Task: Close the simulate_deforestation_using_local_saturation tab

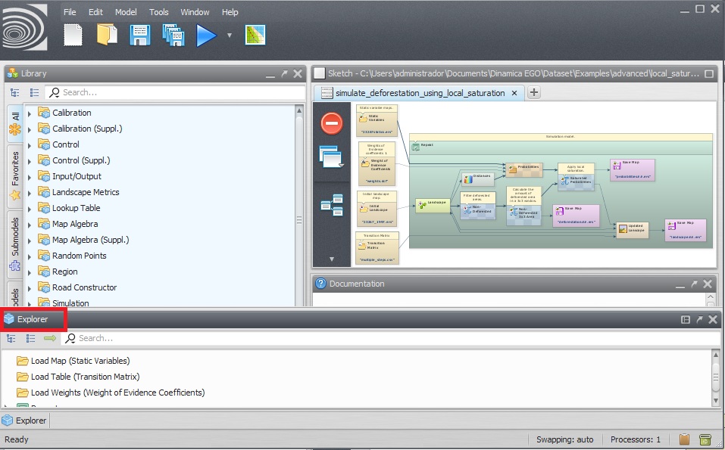Action: click(514, 93)
